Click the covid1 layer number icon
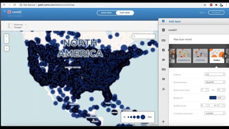Screen dimensions: 229x129 pyautogui.click(x=164, y=30)
